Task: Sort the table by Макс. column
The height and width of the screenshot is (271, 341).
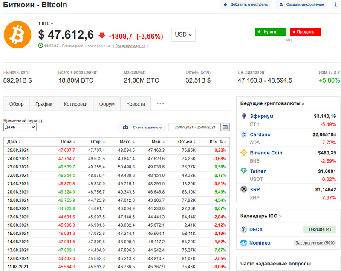Action: coord(127,142)
